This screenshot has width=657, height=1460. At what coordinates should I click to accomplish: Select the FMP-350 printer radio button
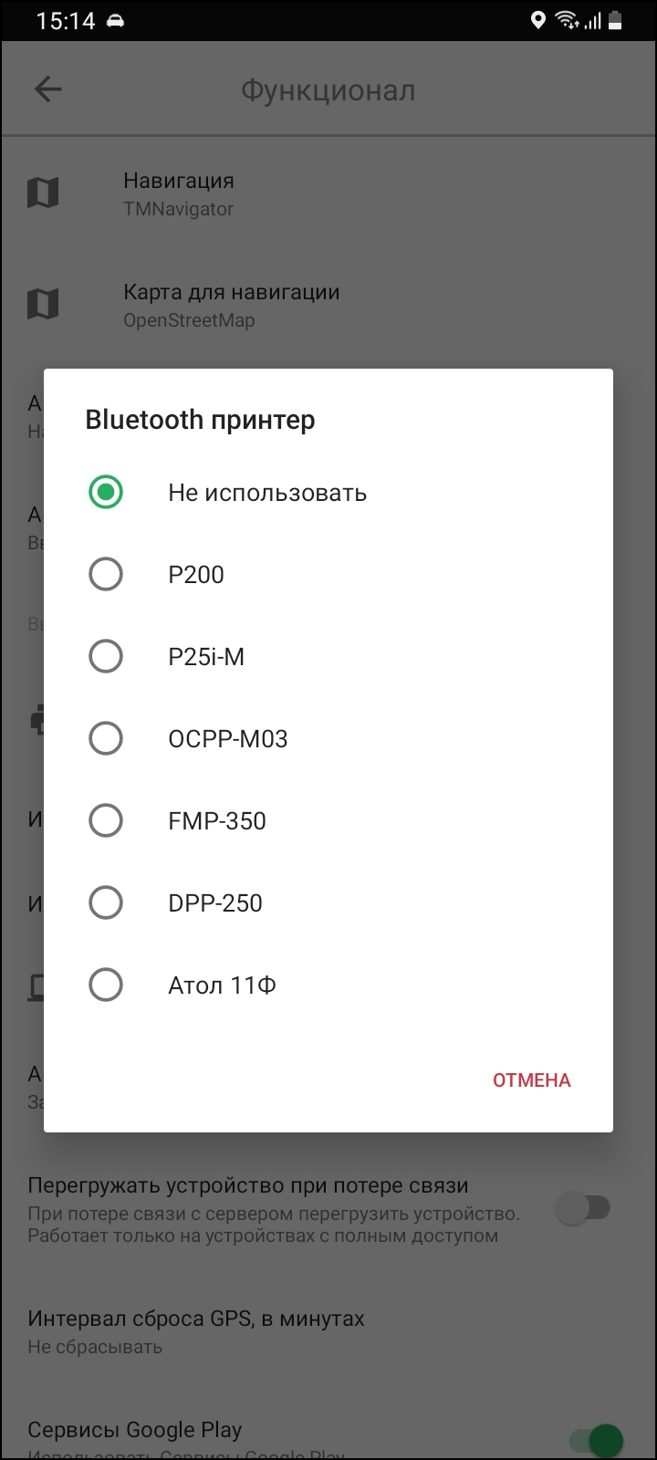click(106, 821)
